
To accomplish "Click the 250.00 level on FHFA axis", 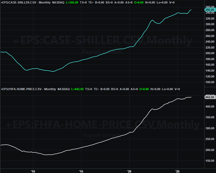I will 210,139.
